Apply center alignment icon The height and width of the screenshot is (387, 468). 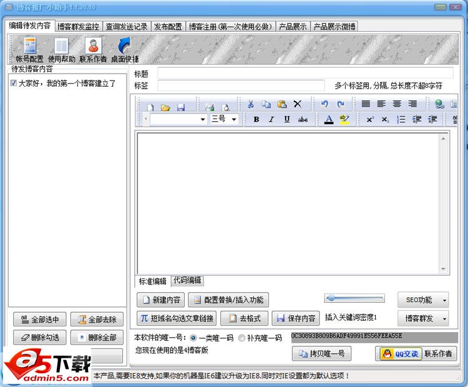pos(397,104)
